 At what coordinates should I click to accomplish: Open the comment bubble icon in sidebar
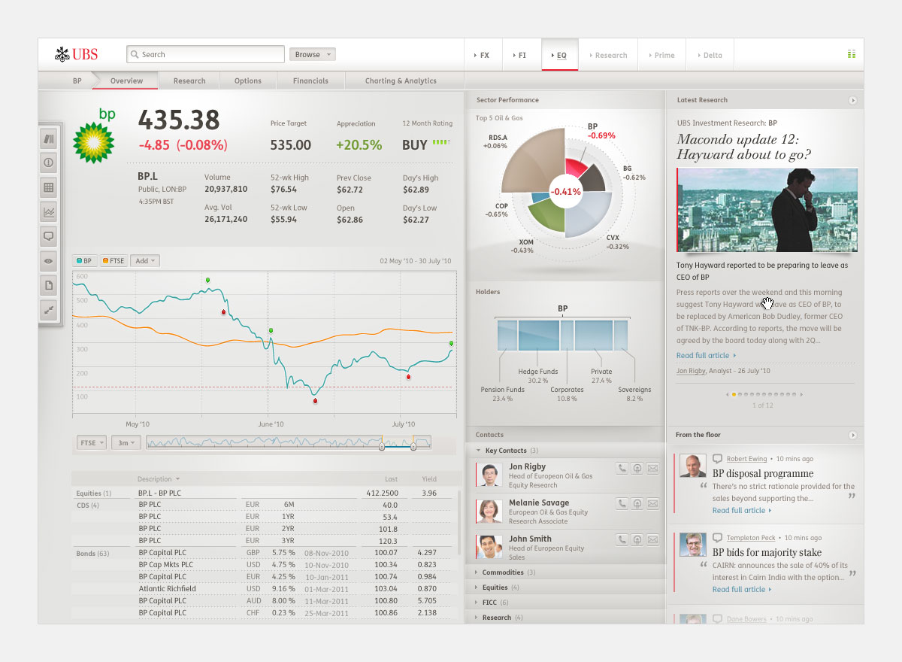click(49, 236)
